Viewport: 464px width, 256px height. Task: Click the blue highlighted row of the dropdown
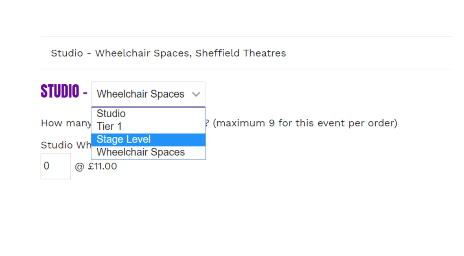[x=148, y=140]
